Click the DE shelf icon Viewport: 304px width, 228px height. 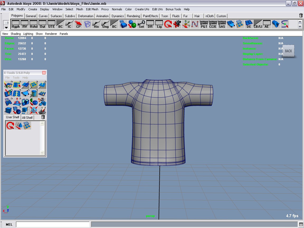[249, 24]
